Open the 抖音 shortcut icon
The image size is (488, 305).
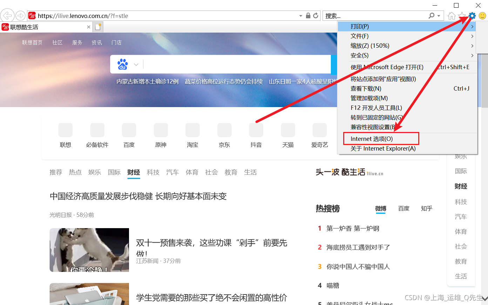point(256,130)
